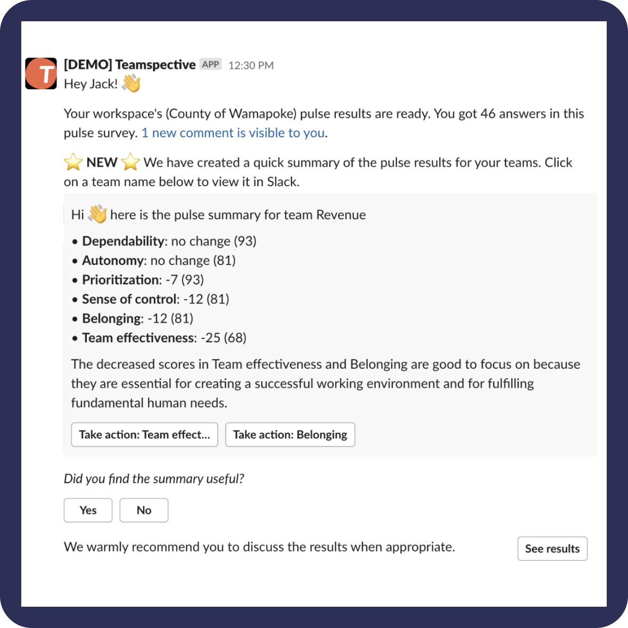
Task: Click the 12:30 PM timestamp
Action: [250, 64]
